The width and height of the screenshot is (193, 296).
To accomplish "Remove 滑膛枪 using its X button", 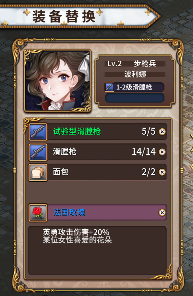I will [x=162, y=152].
